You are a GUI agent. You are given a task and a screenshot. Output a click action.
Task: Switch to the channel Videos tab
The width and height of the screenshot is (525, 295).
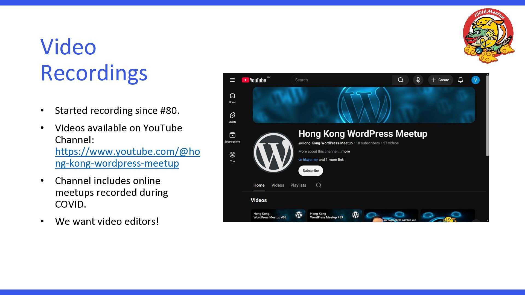click(278, 185)
